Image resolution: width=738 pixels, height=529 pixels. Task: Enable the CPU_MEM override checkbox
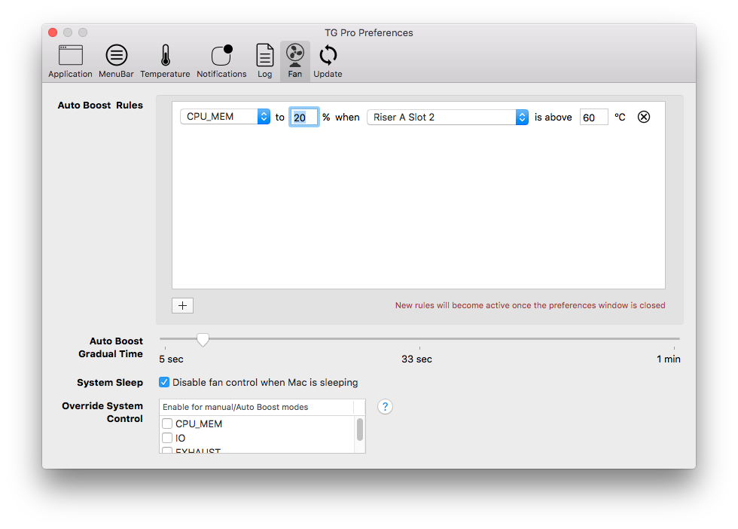[167, 424]
